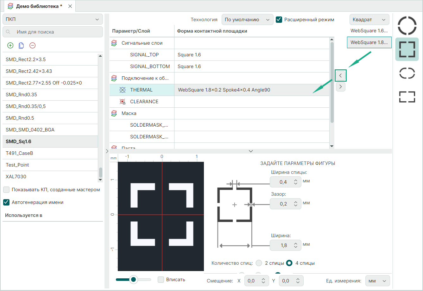Viewport: 423px width, 291px height.
Task: Enable Показывать КП, созданные мастером checkbox
Action: [x=6, y=190]
